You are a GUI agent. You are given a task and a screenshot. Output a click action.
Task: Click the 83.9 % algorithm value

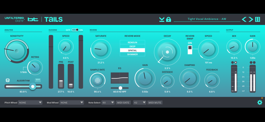pyautogui.click(x=23, y=92)
